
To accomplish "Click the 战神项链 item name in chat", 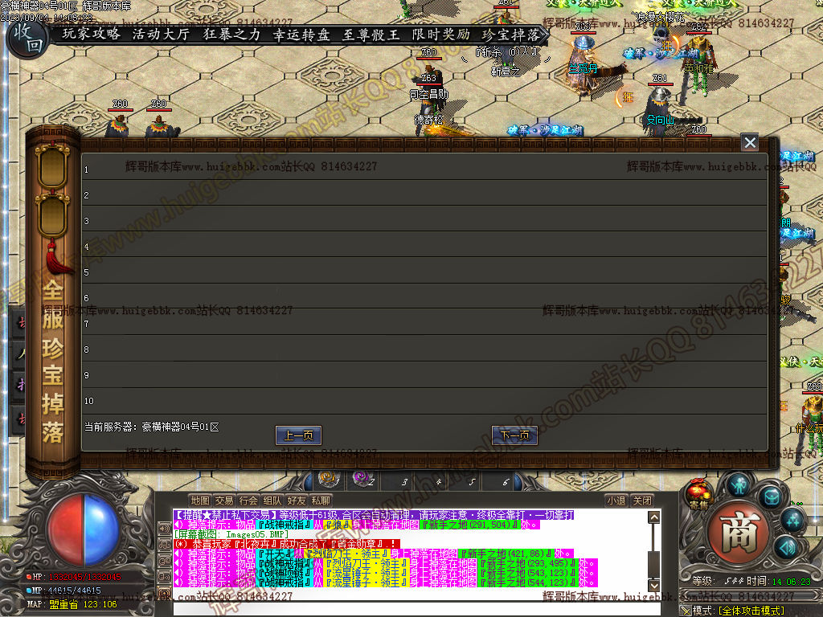I will (284, 572).
